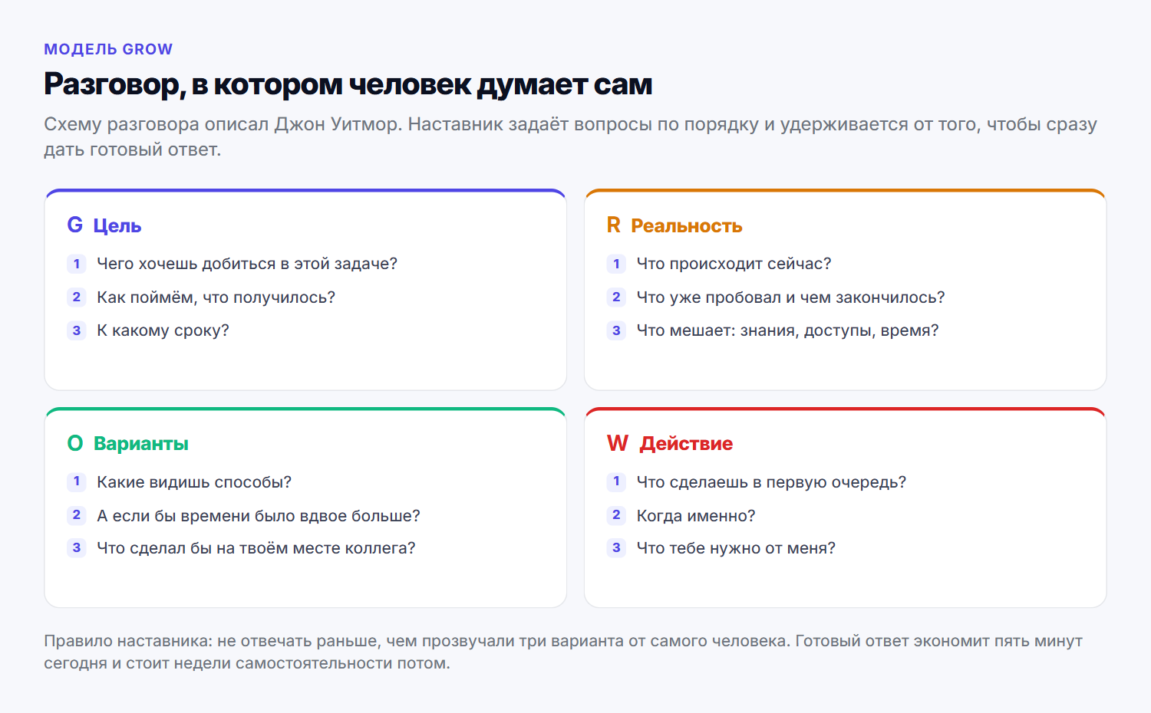The height and width of the screenshot is (713, 1151).
Task: Click "Что тебе нужно от меня?"
Action: tap(736, 548)
